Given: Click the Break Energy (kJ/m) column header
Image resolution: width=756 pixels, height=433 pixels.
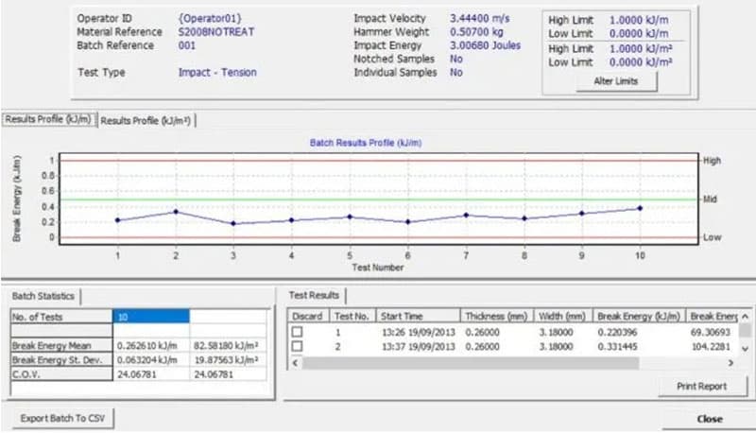Looking at the screenshot, I should 639,317.
